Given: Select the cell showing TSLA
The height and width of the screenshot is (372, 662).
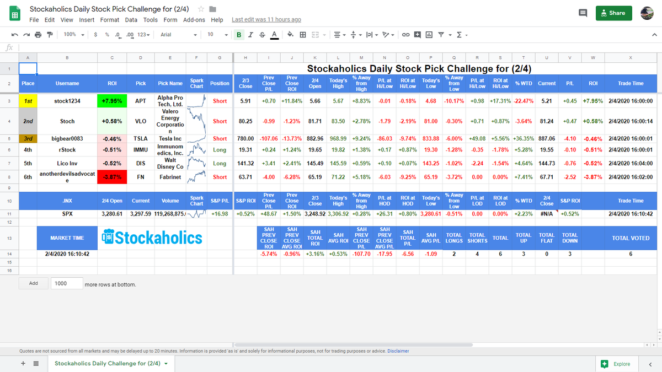Looking at the screenshot, I should coord(141,139).
